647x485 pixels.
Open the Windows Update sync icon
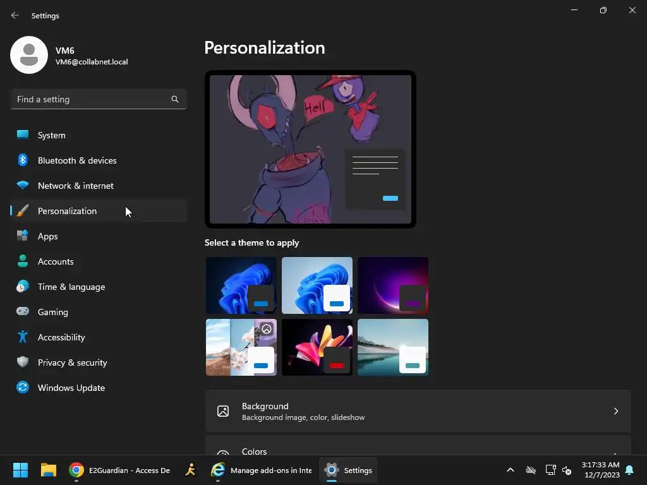click(23, 387)
